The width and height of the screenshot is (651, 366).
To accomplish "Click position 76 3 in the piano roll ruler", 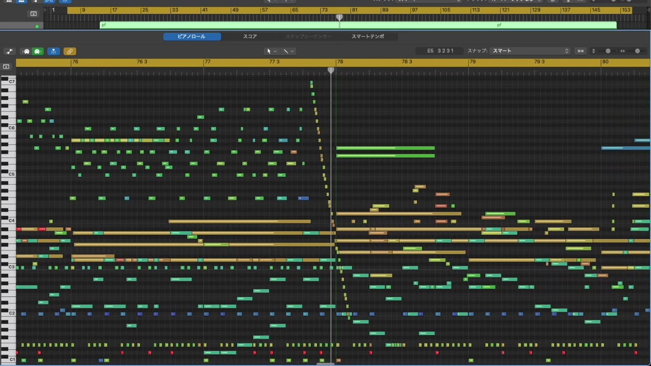I will pos(142,62).
